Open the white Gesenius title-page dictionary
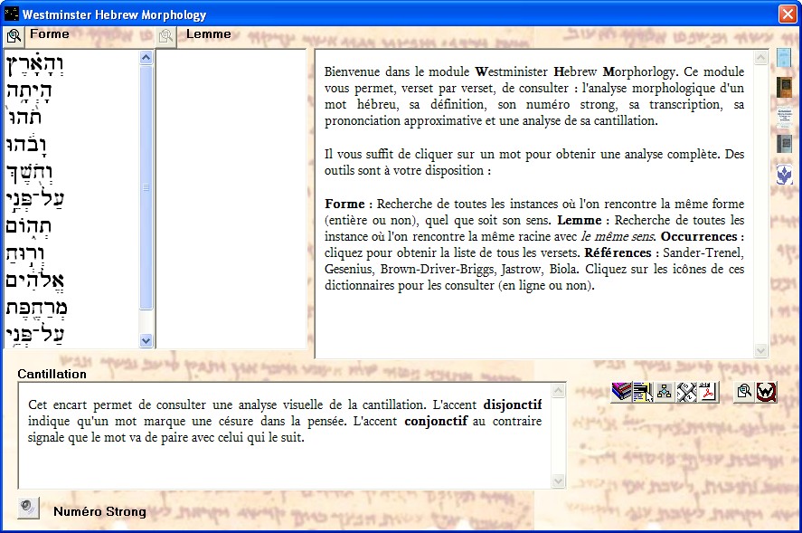802x533 pixels. pos(784,116)
